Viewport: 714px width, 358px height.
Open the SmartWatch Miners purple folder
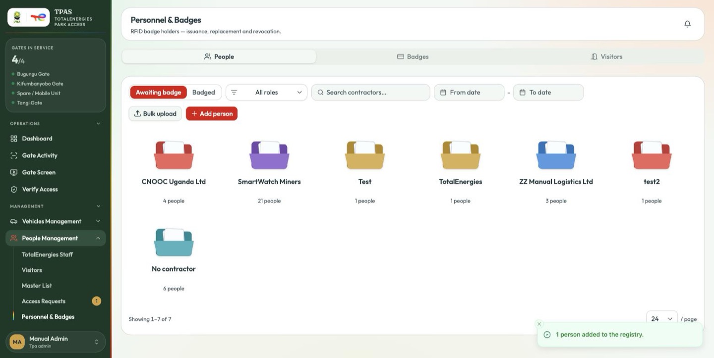269,155
